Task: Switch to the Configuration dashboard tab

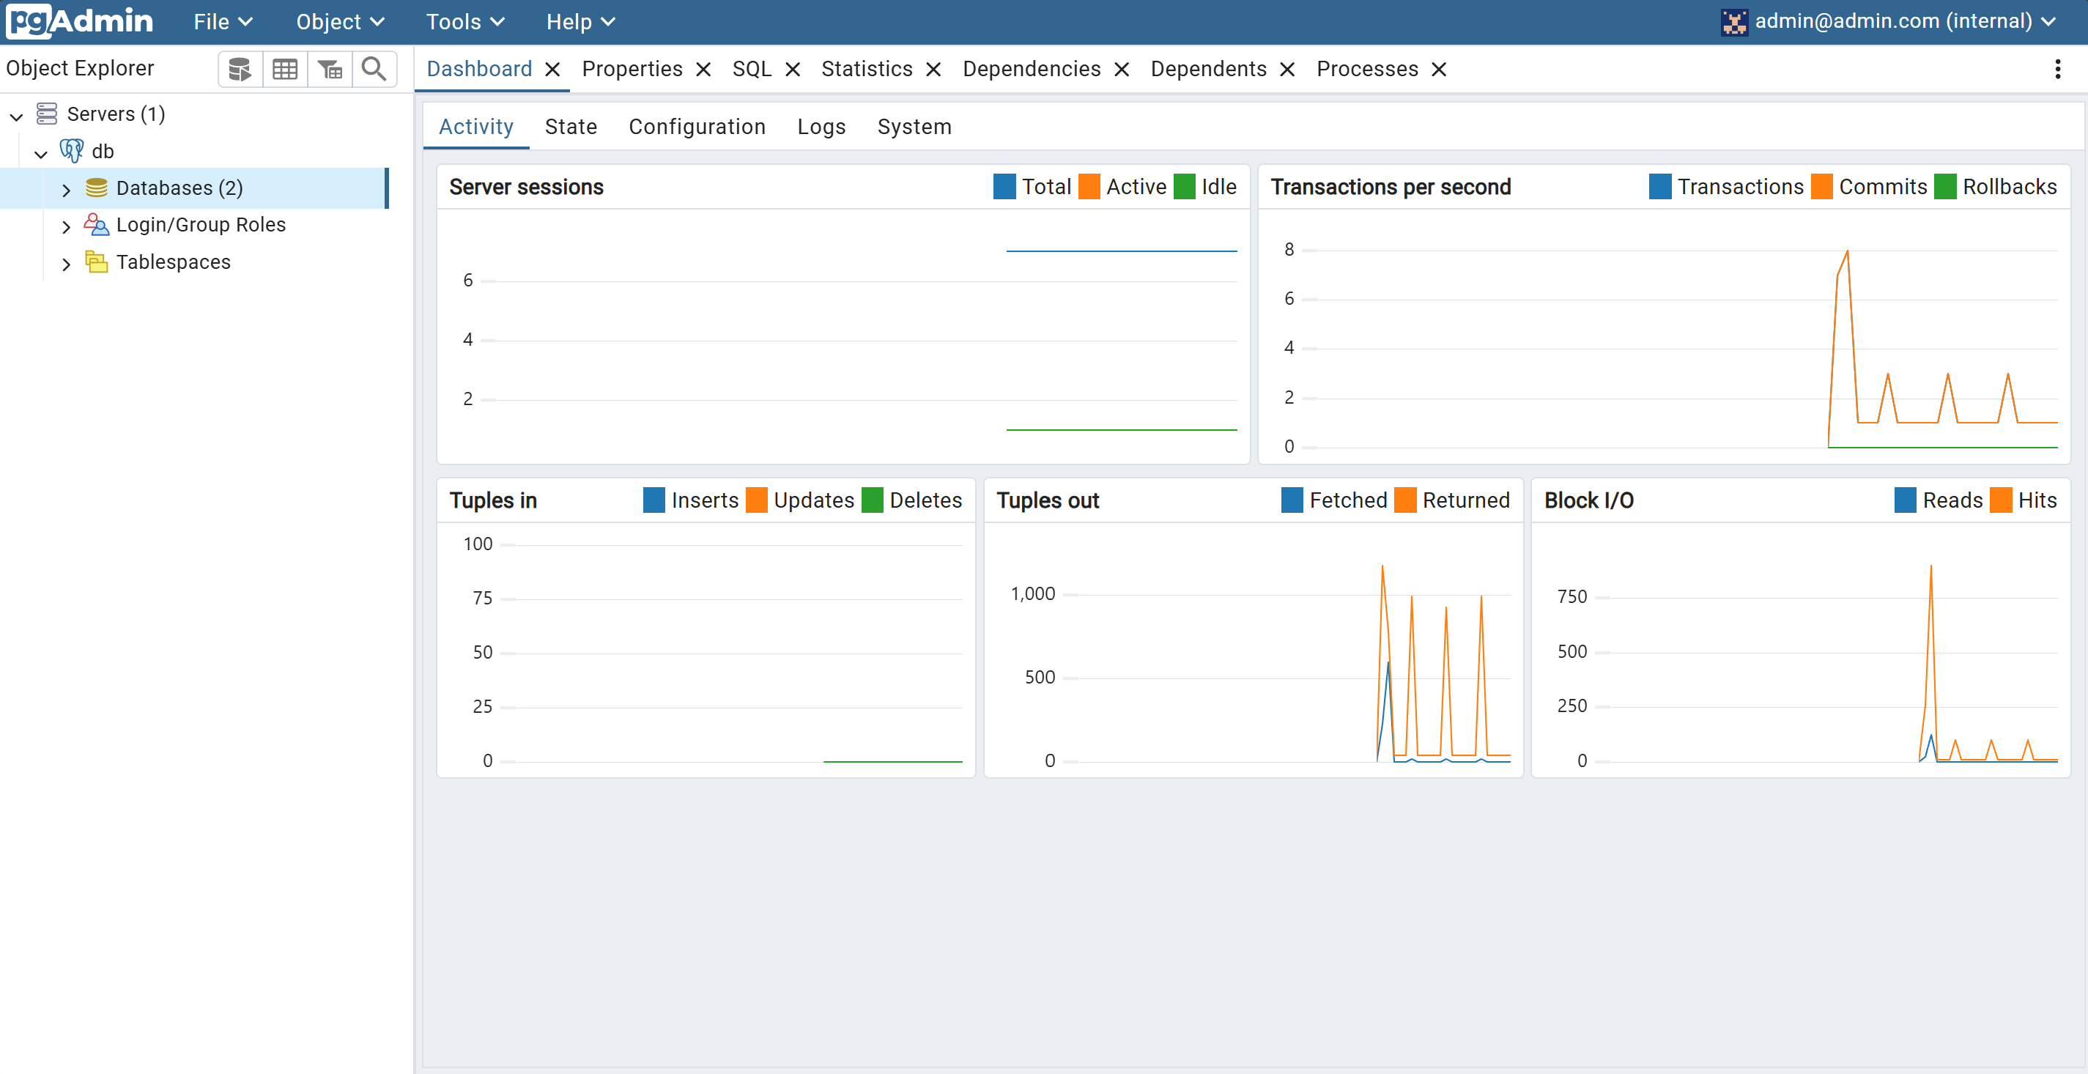Action: 696,127
